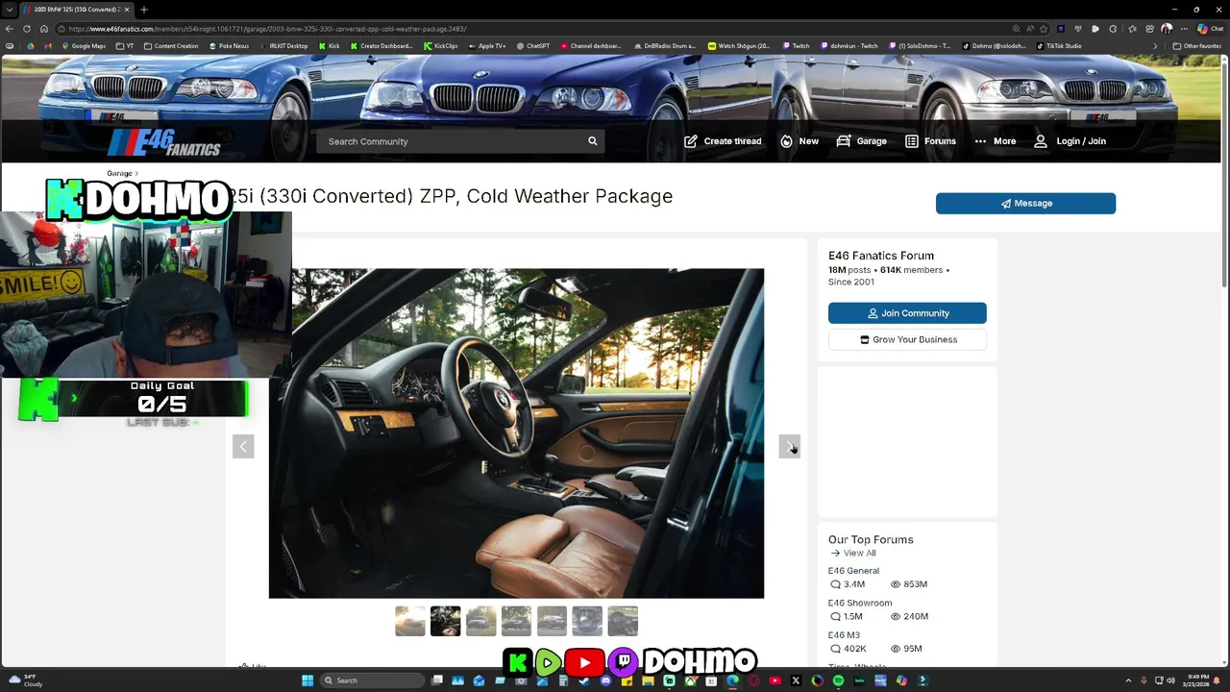
Task: Open the Creator Dashboard bookmark
Action: click(381, 46)
